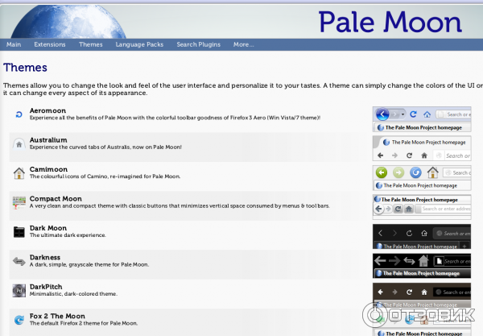The width and height of the screenshot is (483, 336).
Task: Click the Compact Moon theme icon
Action: coord(19,202)
